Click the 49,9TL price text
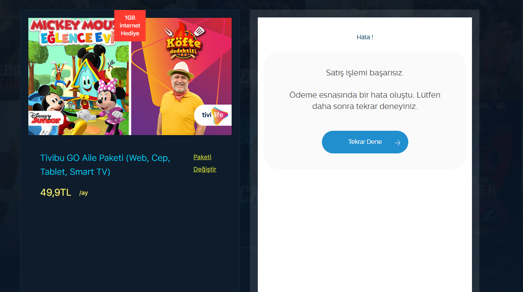Image resolution: width=523 pixels, height=292 pixels. 56,192
